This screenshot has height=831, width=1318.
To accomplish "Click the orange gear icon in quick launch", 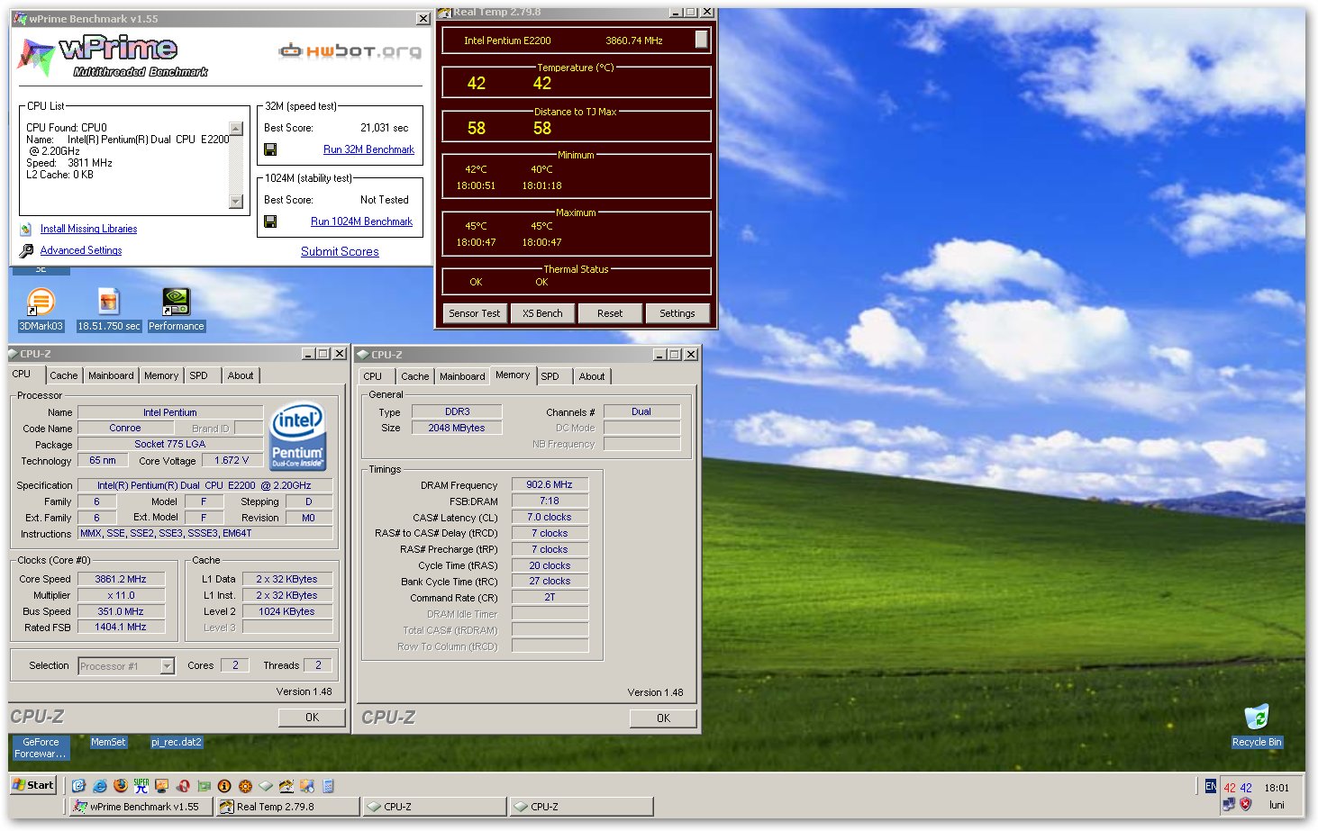I will pyautogui.click(x=245, y=786).
